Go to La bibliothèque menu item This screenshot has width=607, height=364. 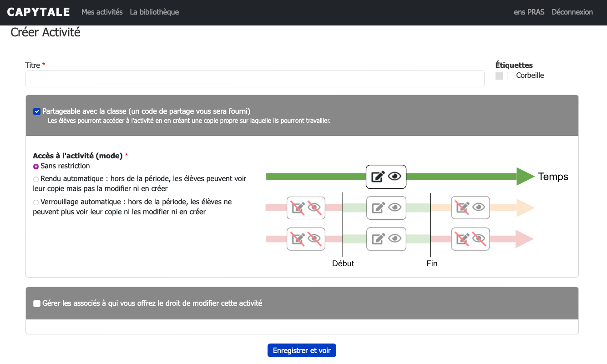[154, 12]
